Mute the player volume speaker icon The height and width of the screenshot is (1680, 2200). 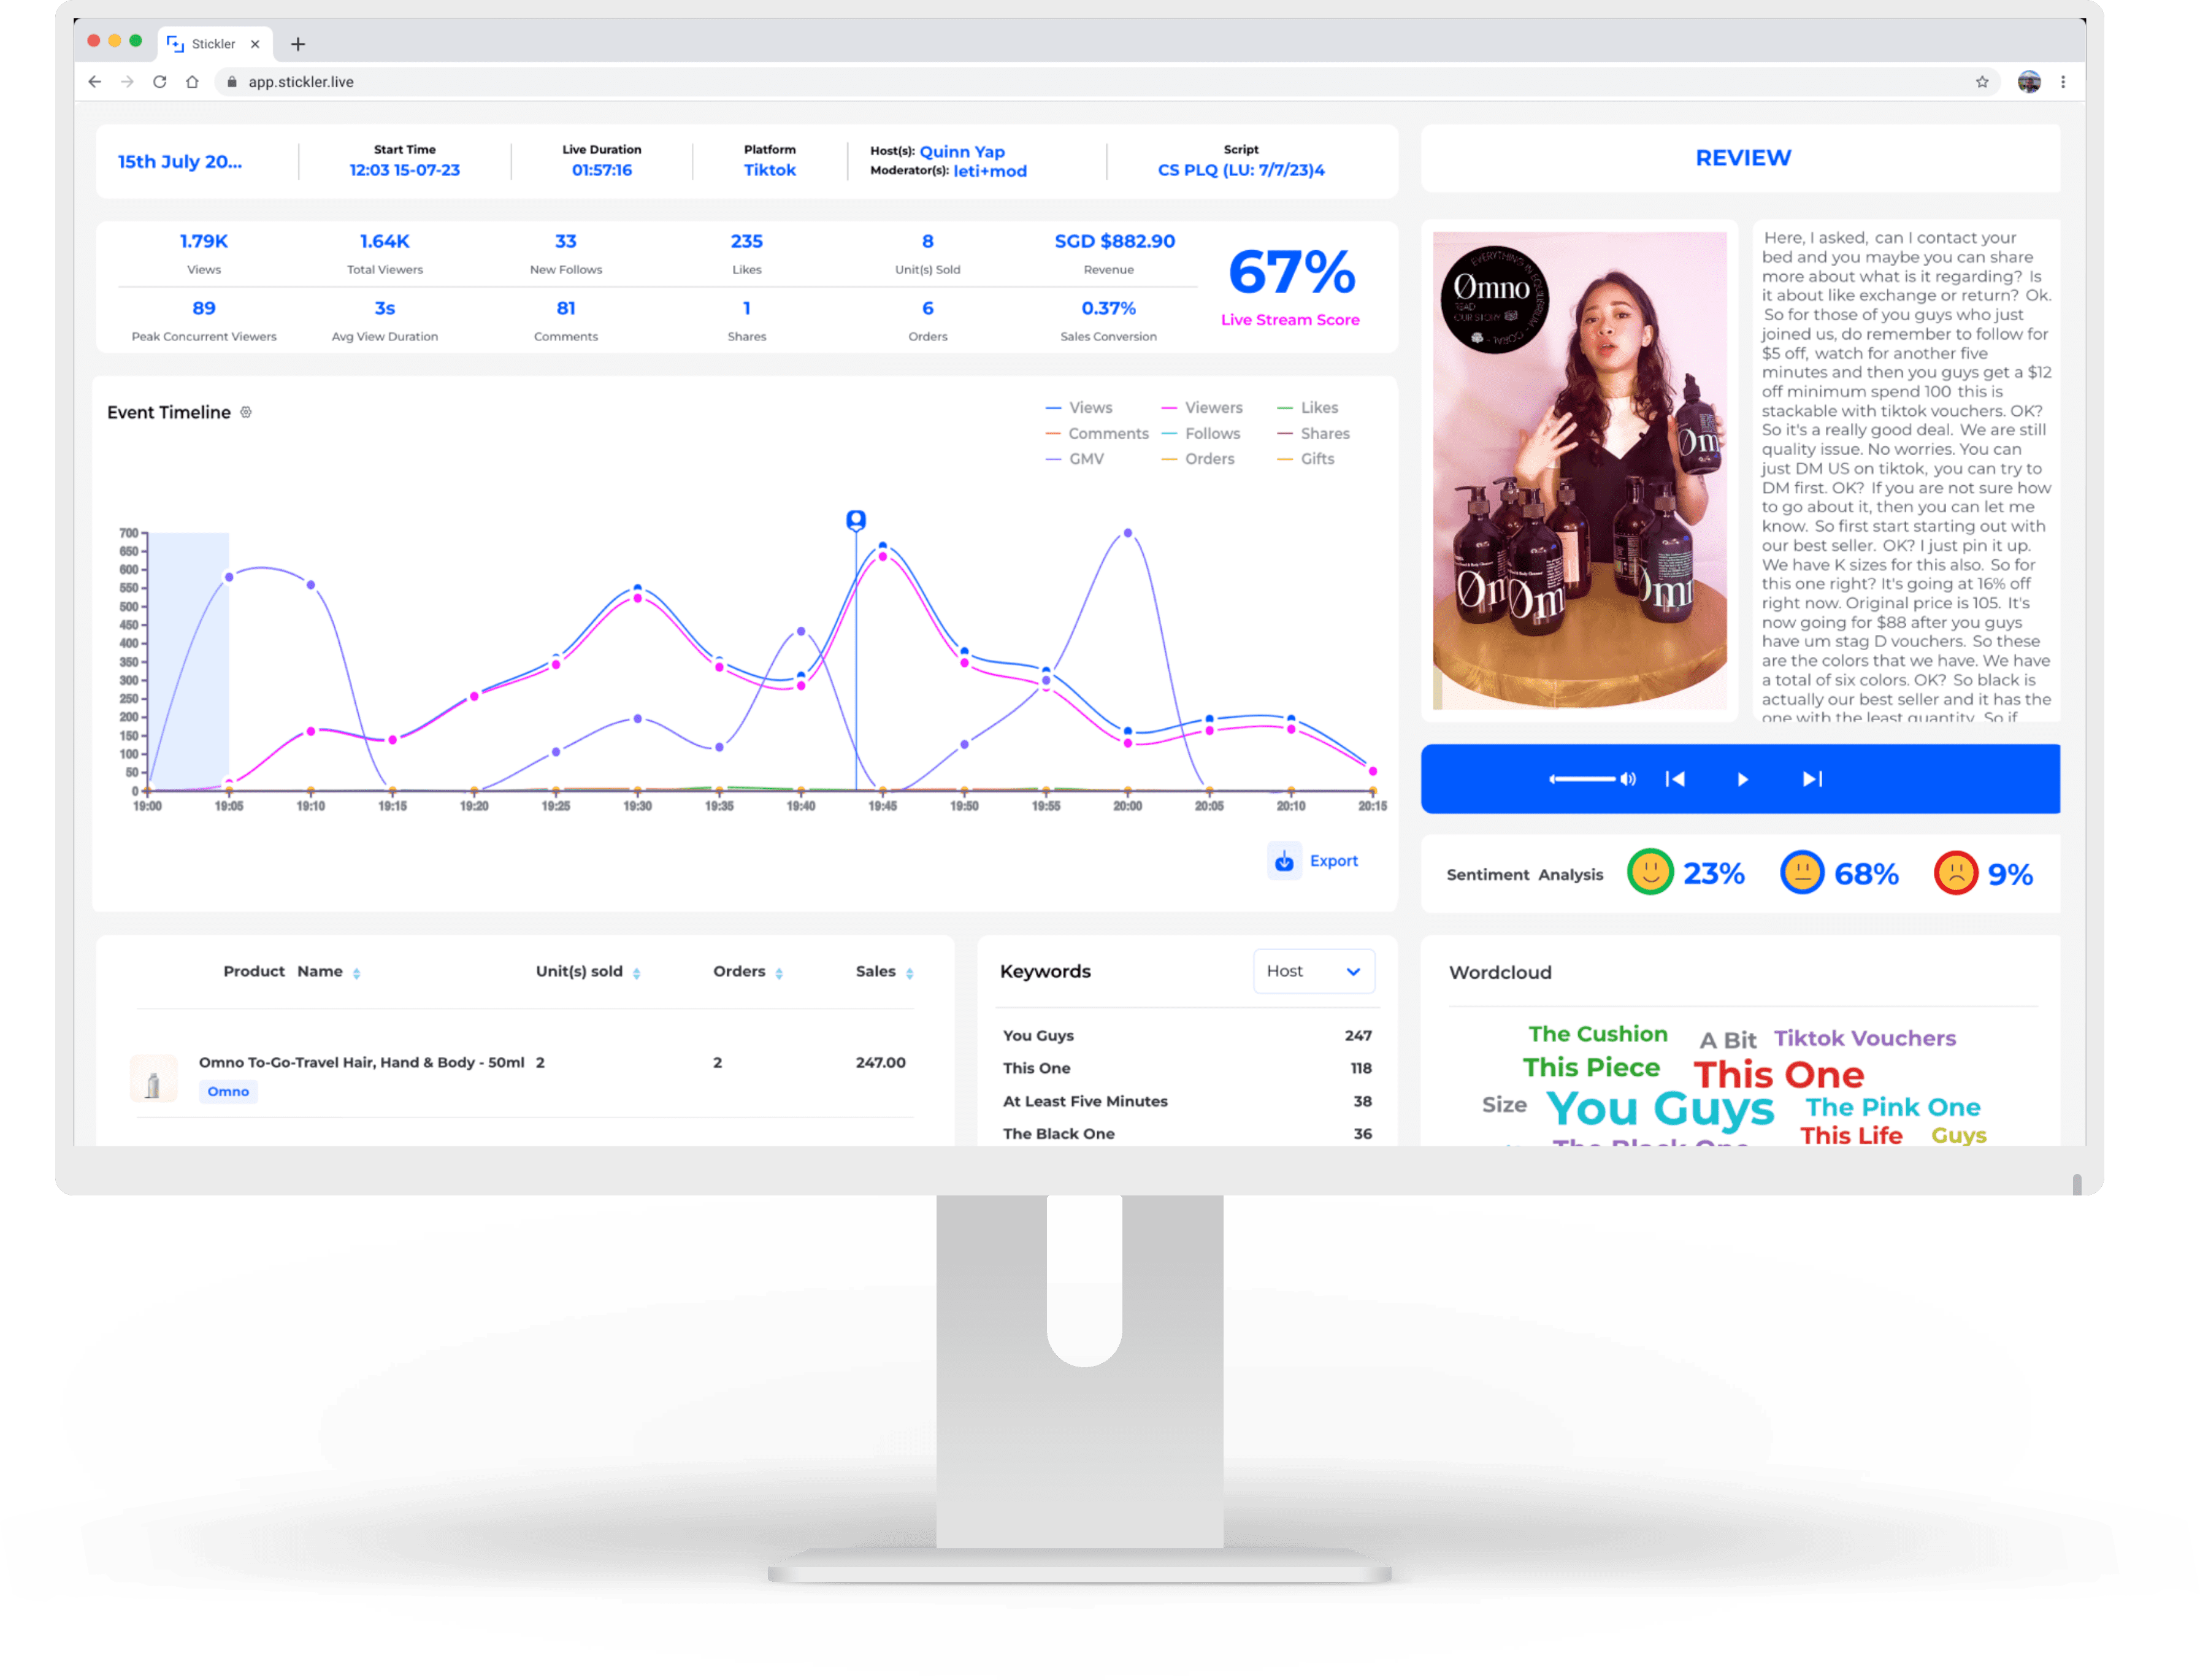pyautogui.click(x=1628, y=779)
